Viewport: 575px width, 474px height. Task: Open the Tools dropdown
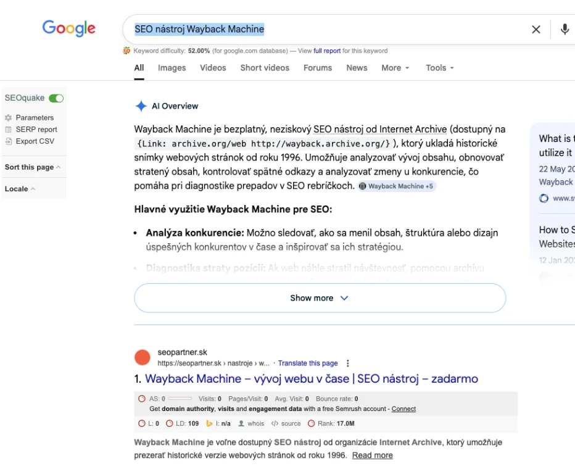tap(439, 68)
